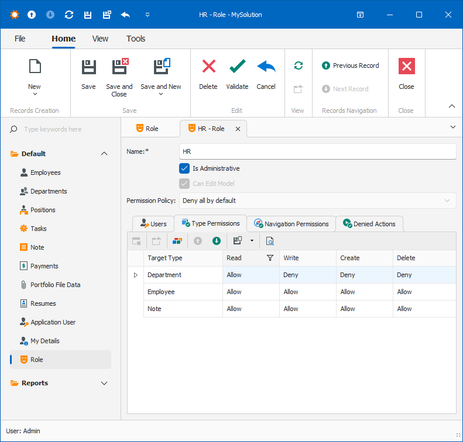Switch to the Type Permissions tab
This screenshot has height=442, width=463.
coord(211,223)
